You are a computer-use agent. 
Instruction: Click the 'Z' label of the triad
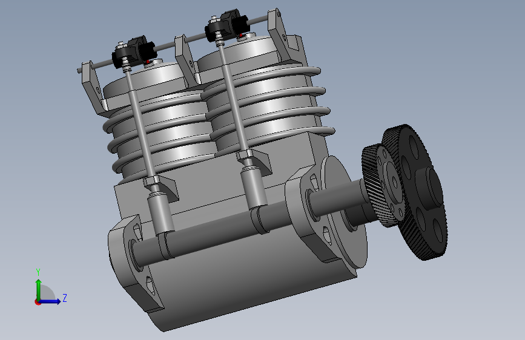pyautogui.click(x=65, y=298)
